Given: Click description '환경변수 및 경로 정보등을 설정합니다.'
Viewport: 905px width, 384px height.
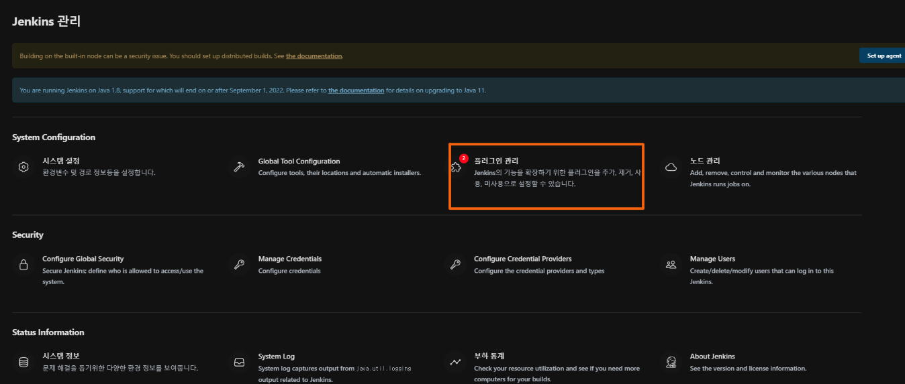Looking at the screenshot, I should (99, 173).
